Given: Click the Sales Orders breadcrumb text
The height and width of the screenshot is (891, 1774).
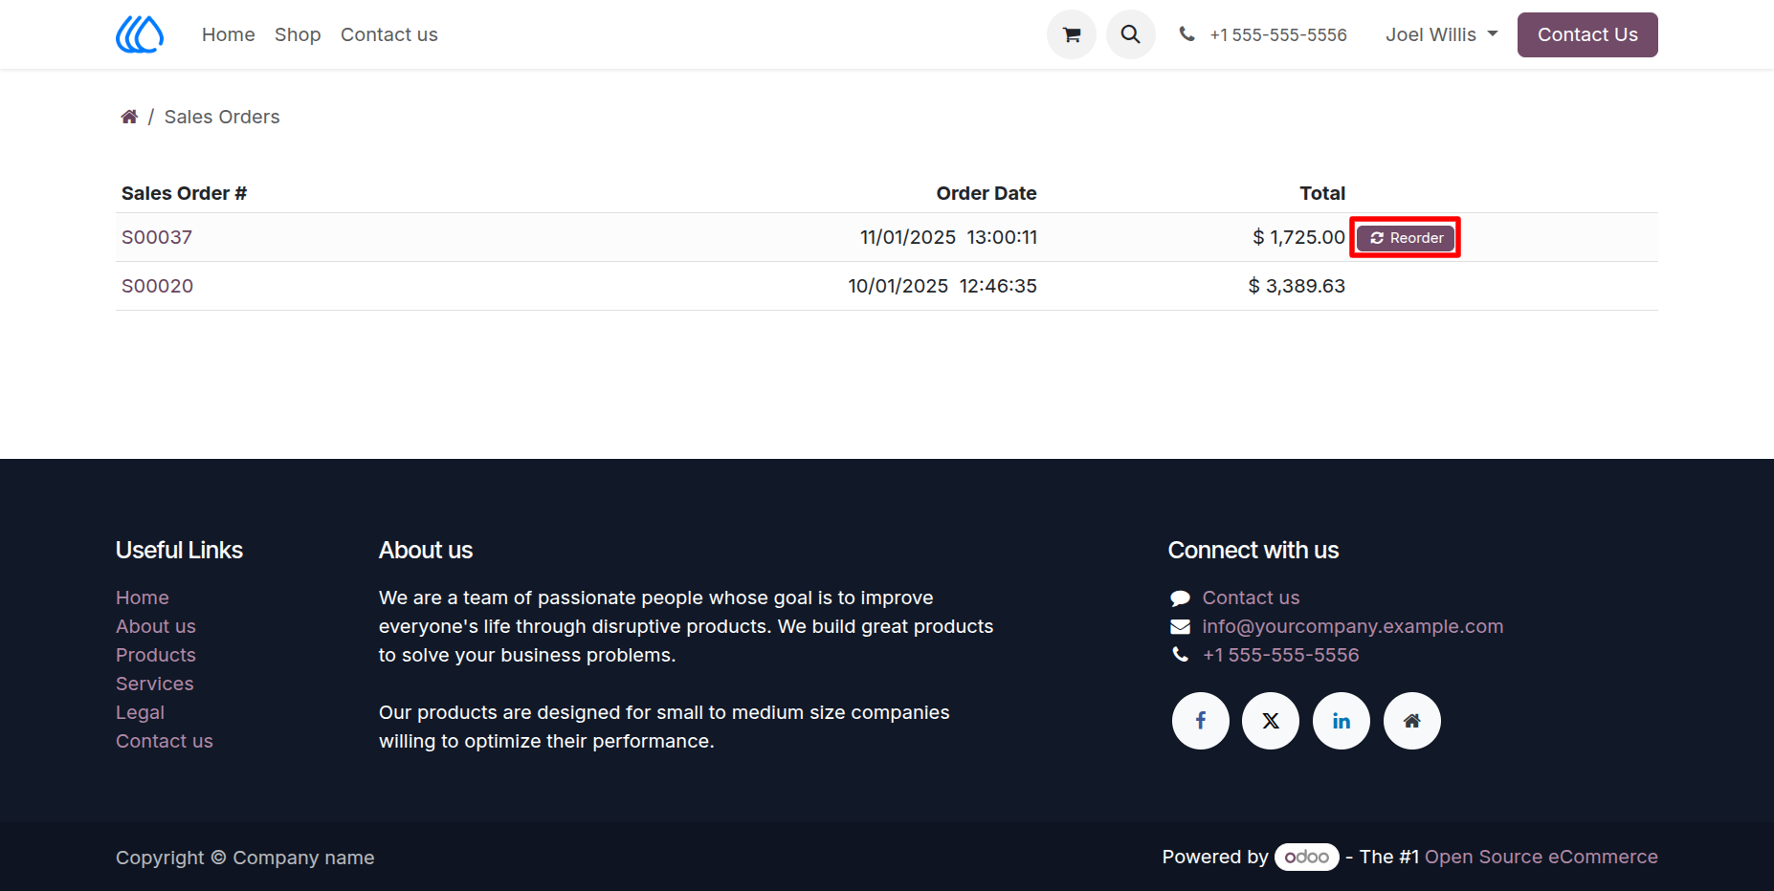Looking at the screenshot, I should point(222,117).
